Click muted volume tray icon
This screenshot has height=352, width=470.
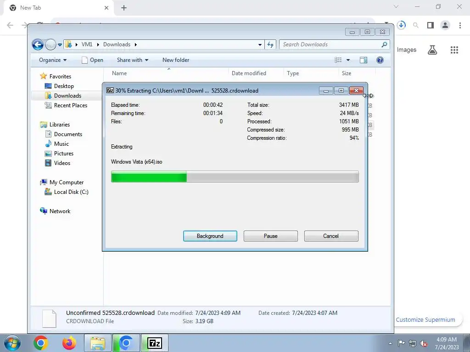coord(424,344)
